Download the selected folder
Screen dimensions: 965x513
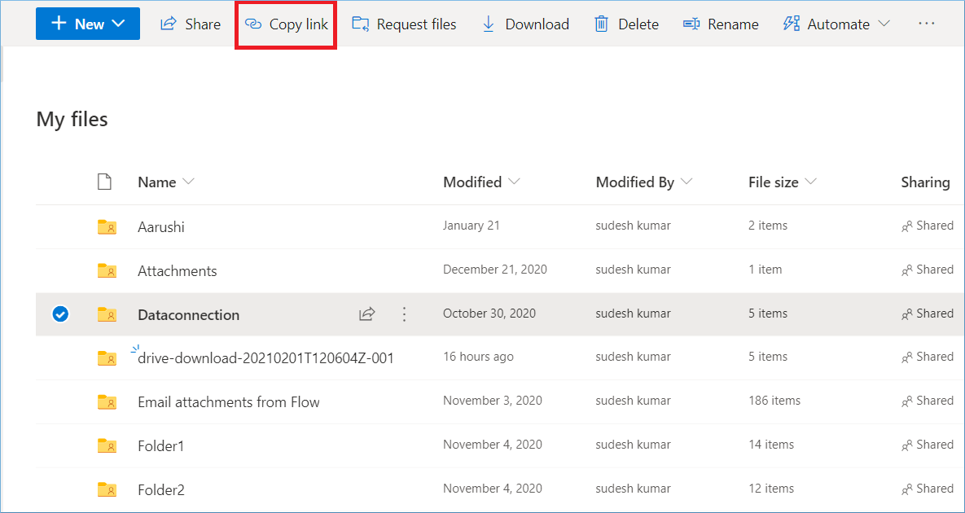[525, 24]
